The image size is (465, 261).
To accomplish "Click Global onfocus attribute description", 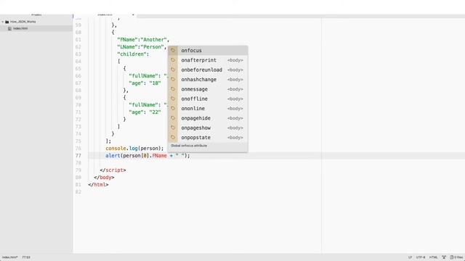I will coord(189,146).
